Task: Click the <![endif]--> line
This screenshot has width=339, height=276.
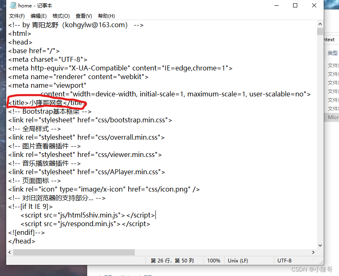Action: coord(26,232)
